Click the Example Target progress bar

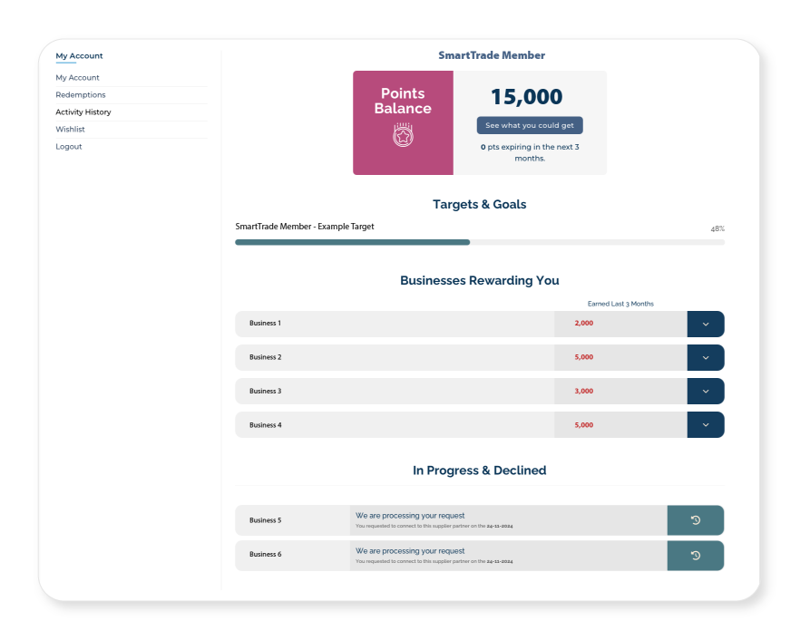(479, 242)
